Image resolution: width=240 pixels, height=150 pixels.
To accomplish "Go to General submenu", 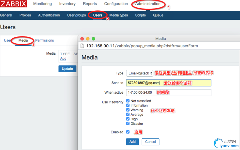I will point(6,15).
